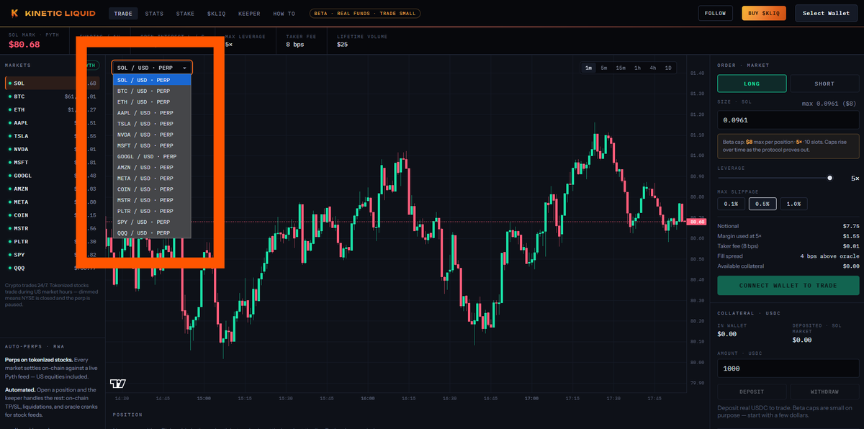Switch chart to 5m timeframe
The width and height of the screenshot is (864, 429).
[x=604, y=68]
